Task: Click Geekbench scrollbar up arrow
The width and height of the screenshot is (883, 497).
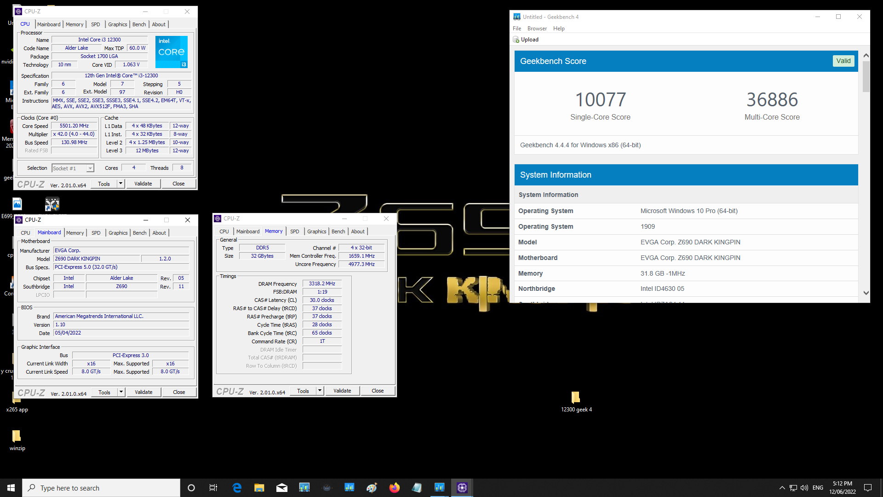Action: point(866,55)
